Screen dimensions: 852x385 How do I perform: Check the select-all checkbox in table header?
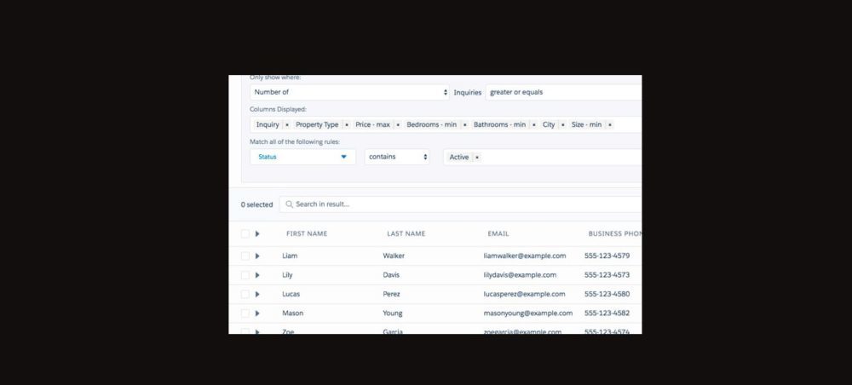pyautogui.click(x=245, y=233)
